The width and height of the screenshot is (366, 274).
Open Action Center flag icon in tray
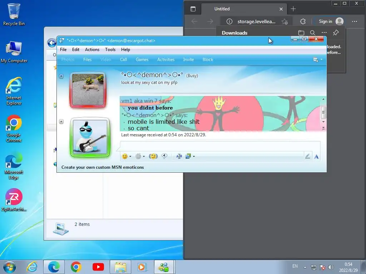pyautogui.click(x=322, y=267)
